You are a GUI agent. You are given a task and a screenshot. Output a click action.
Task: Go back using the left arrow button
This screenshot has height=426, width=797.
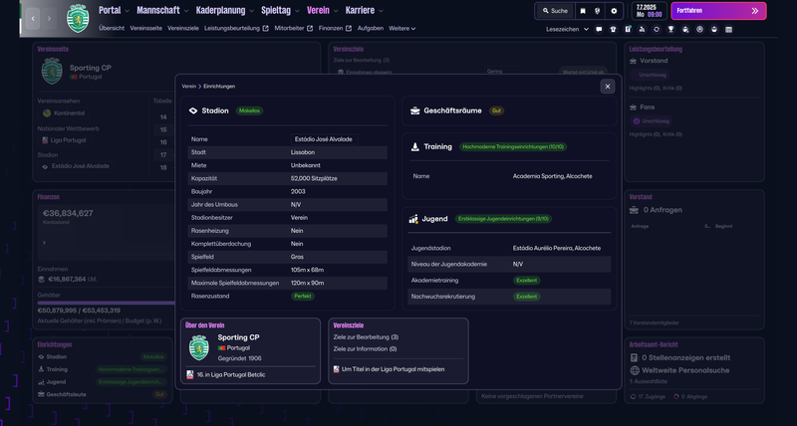pyautogui.click(x=33, y=18)
